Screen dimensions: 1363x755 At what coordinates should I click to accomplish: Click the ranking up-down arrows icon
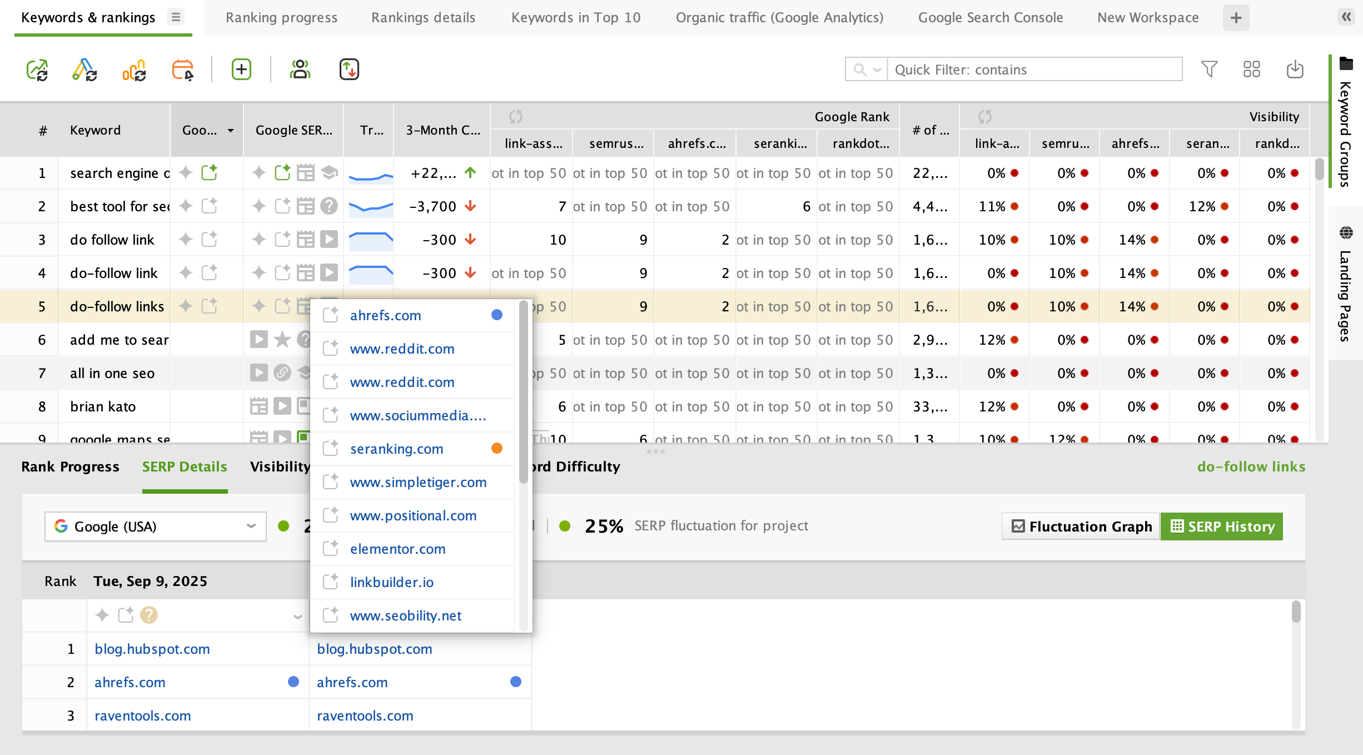349,69
